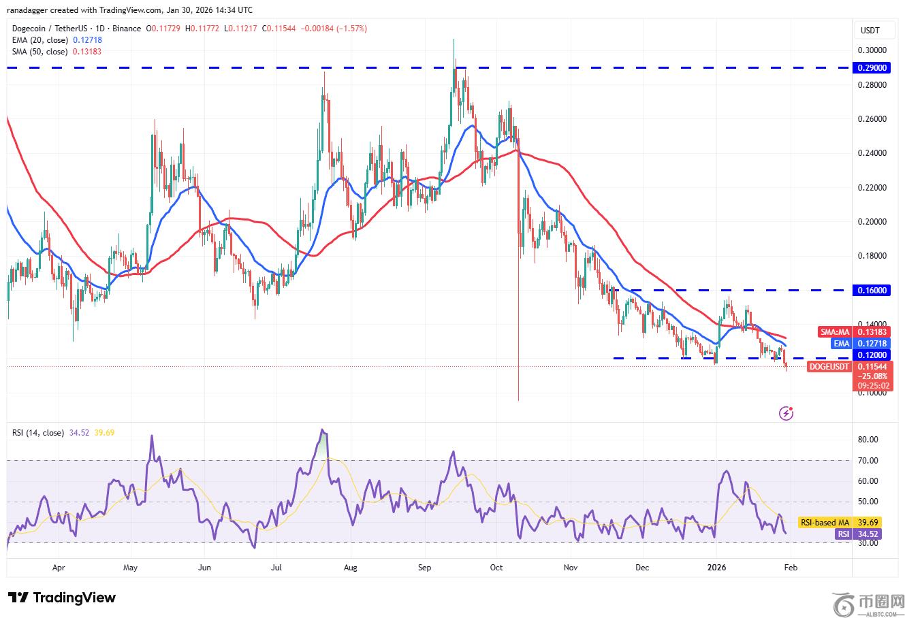Open the USDT currency selector on the price axis
Viewport: 905px width, 618px height.
click(x=870, y=31)
